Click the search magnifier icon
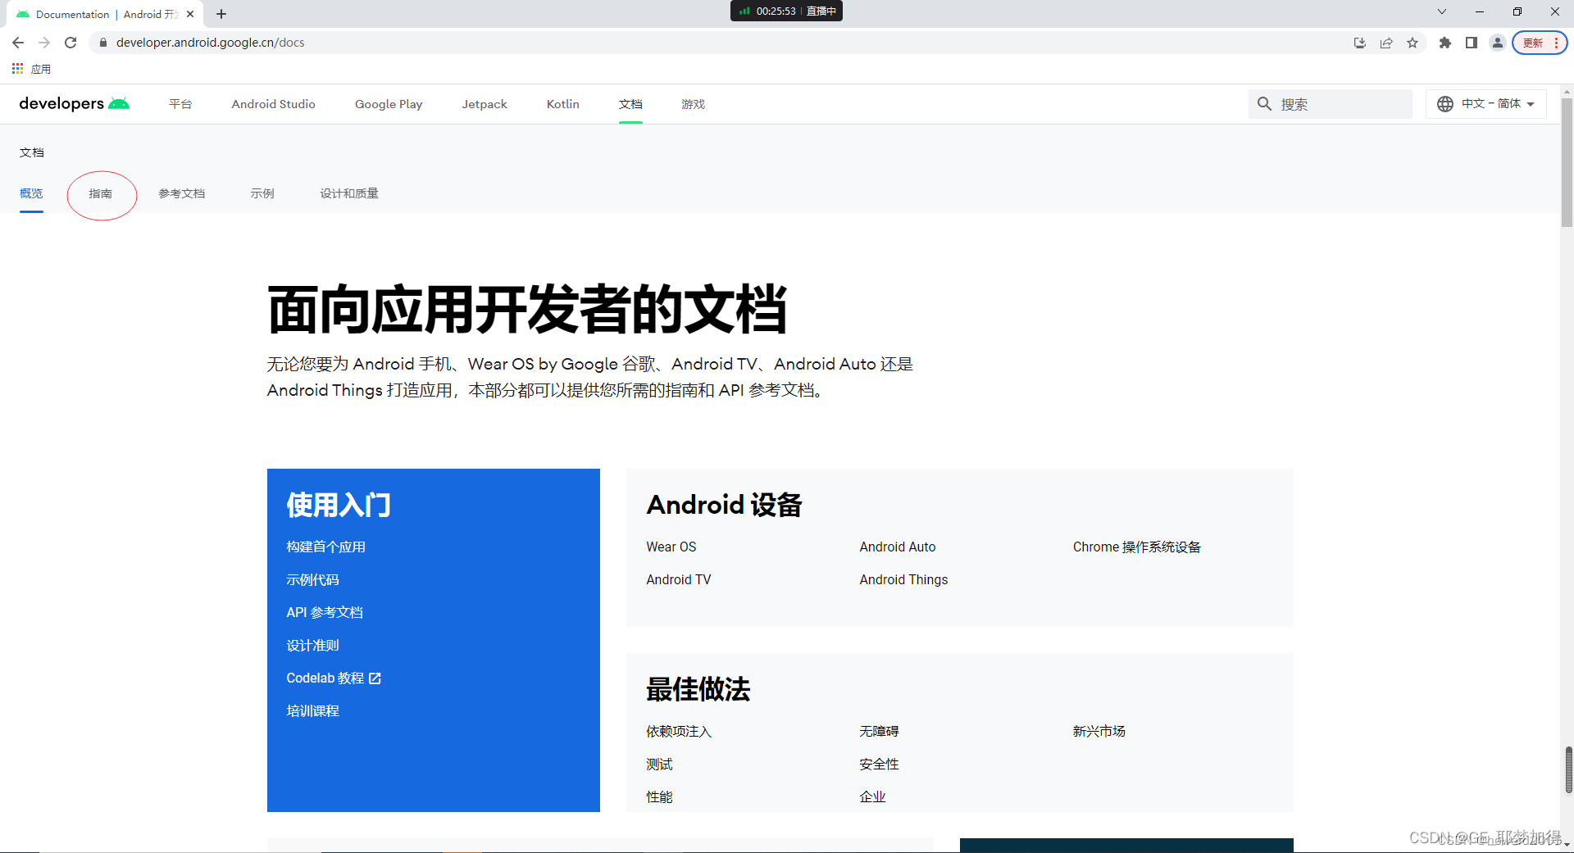 1265,104
